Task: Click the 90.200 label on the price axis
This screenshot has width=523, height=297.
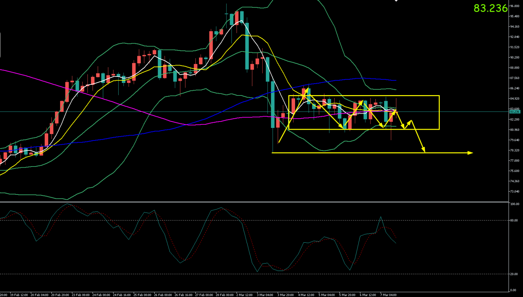Action: [514, 58]
